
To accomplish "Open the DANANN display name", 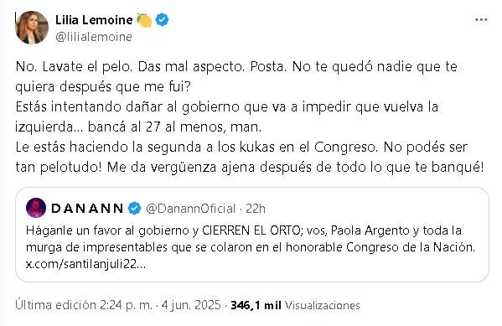I will [87, 209].
